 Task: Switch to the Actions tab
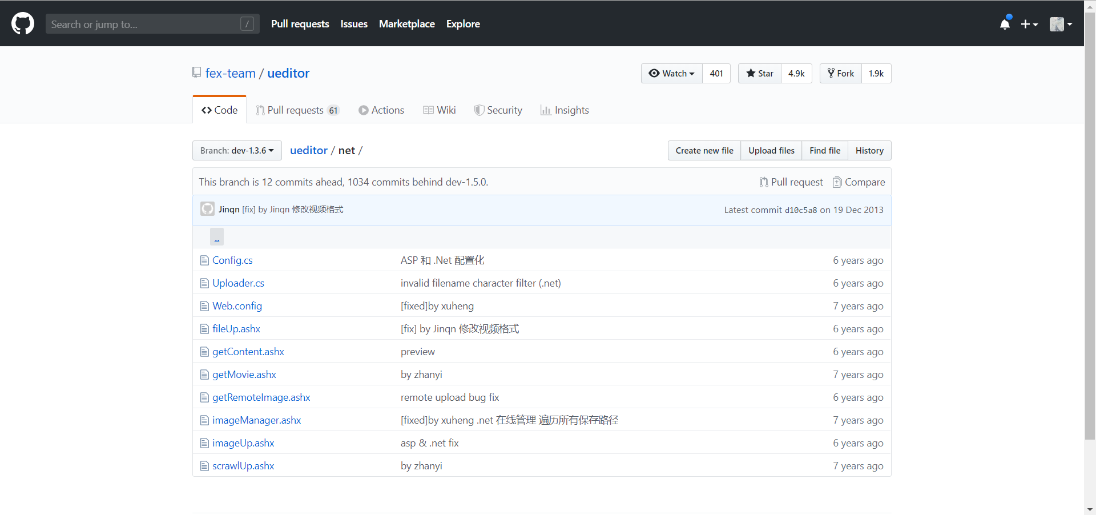[381, 110]
